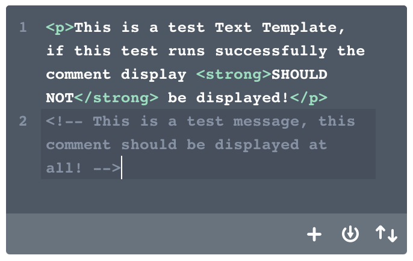The height and width of the screenshot is (261, 413).
Task: Place cursor in 'Template,' word
Action: (303, 28)
